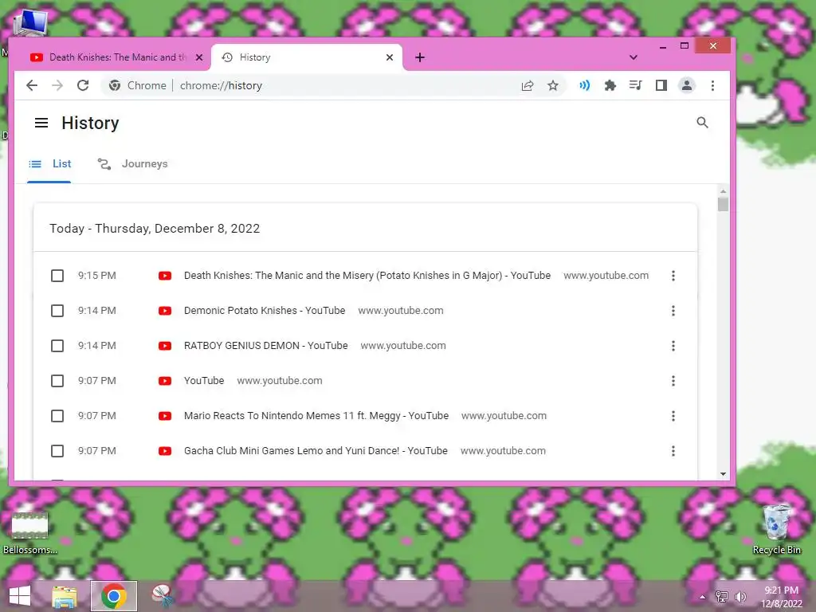Viewport: 816px width, 612px height.
Task: Check the Gacha Club Mini Games entry
Action: coord(57,451)
